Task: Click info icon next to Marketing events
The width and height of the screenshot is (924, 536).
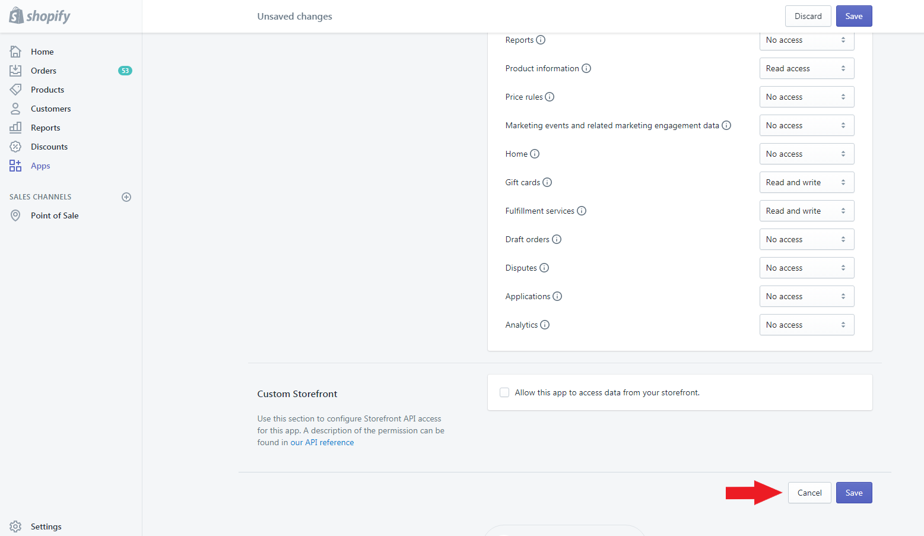Action: (726, 125)
